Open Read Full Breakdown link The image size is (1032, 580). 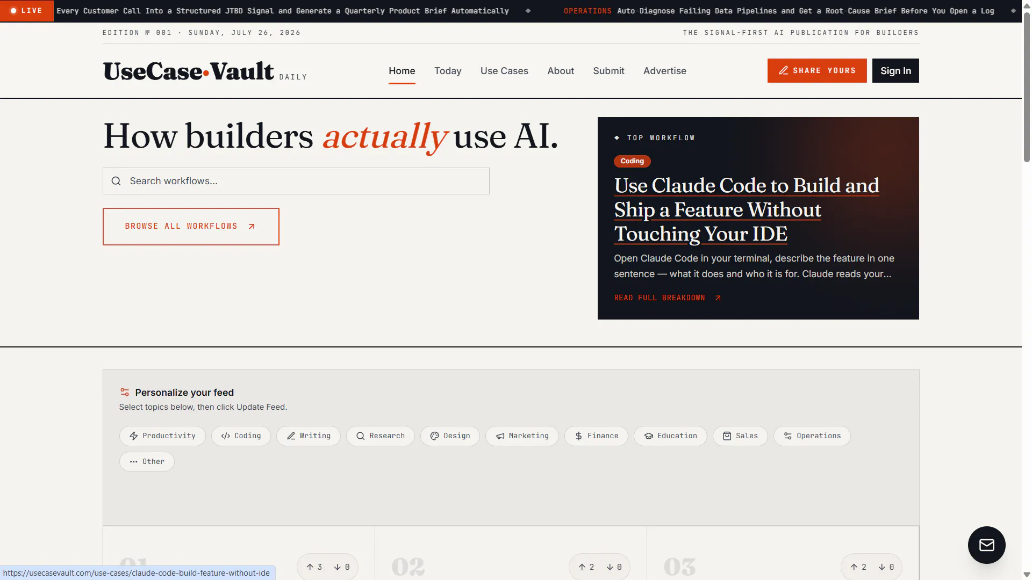pos(668,298)
